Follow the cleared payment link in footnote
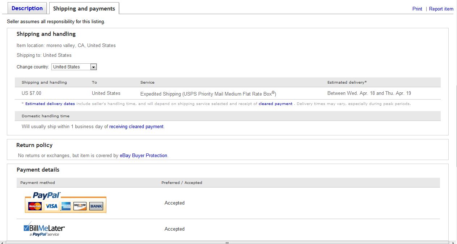457x244 pixels. click(275, 104)
